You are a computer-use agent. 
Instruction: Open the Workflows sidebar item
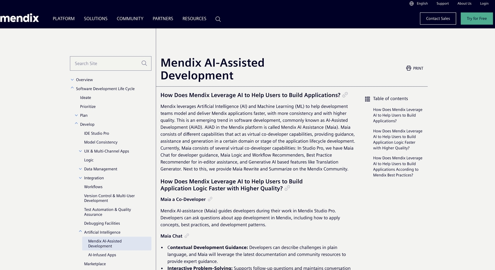tap(93, 187)
